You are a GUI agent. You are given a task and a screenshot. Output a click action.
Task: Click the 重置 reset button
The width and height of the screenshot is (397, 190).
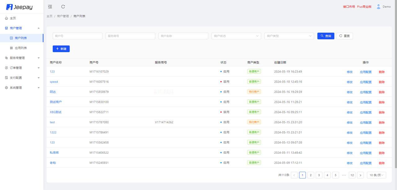pos(344,36)
